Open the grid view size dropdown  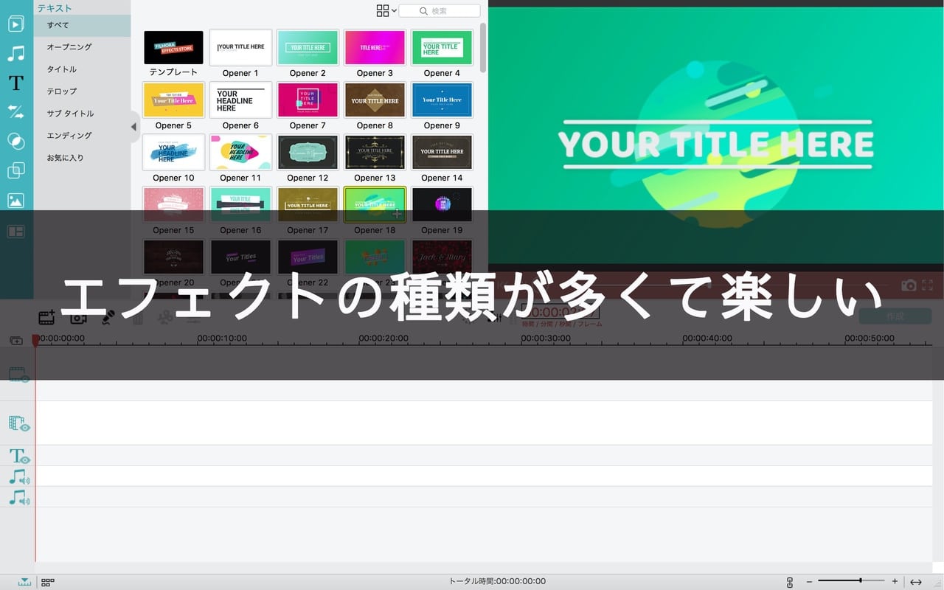tap(386, 10)
